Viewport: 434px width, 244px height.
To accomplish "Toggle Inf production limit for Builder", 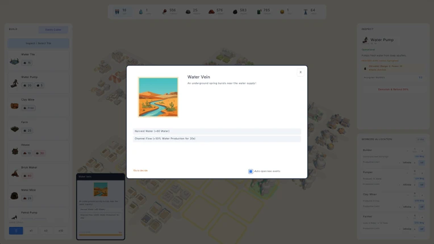I will 422,162.
